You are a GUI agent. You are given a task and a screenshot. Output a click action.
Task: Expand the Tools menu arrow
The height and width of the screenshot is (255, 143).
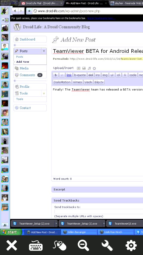click(44, 93)
